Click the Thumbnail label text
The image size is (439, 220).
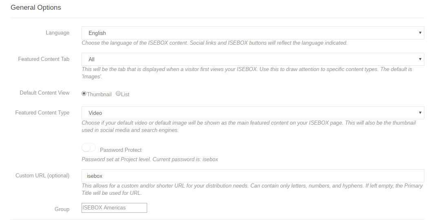pyautogui.click(x=99, y=94)
